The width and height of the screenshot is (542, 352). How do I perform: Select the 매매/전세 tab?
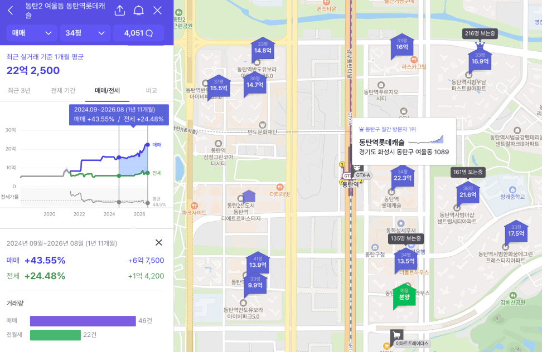click(x=107, y=90)
